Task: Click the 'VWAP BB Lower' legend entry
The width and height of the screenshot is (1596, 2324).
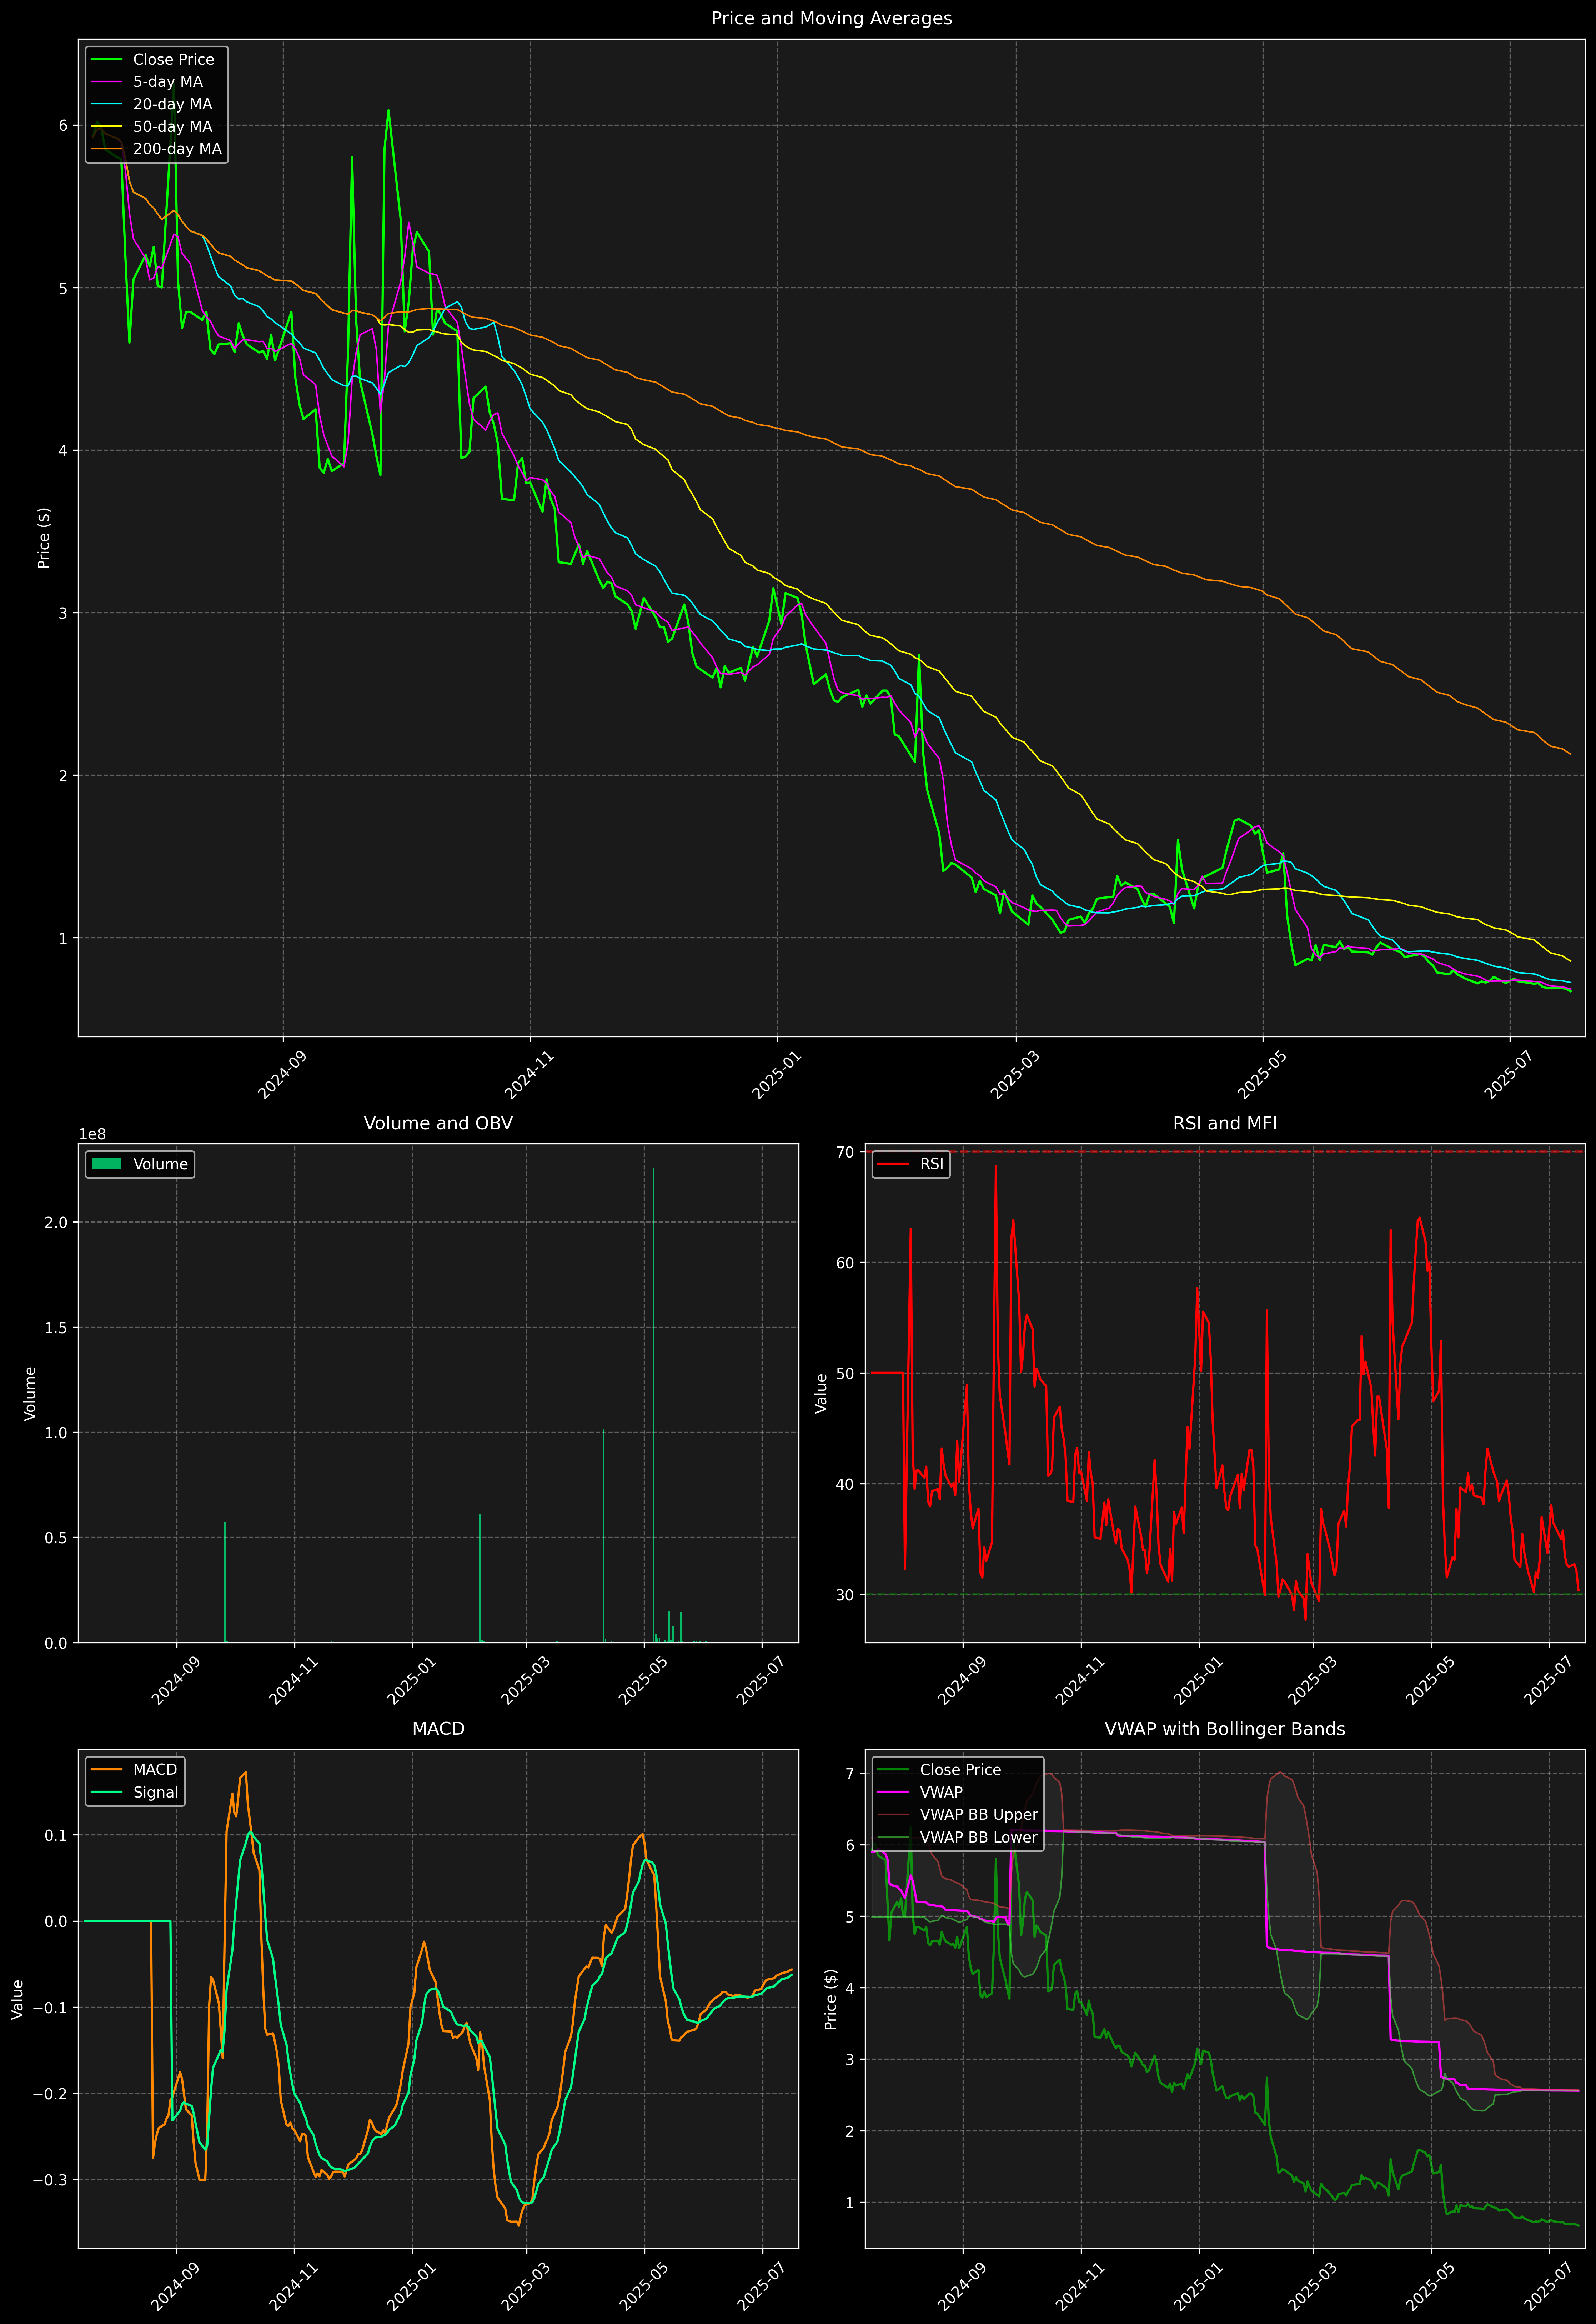Action: [958, 1837]
